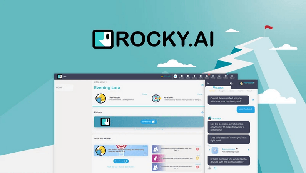This screenshot has width=306, height=173.
Task: Mute the coach chat sound
Action: 231,83
